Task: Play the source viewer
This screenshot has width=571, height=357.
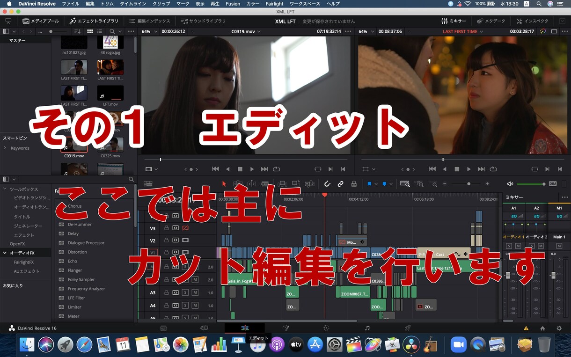Action: point(252,169)
